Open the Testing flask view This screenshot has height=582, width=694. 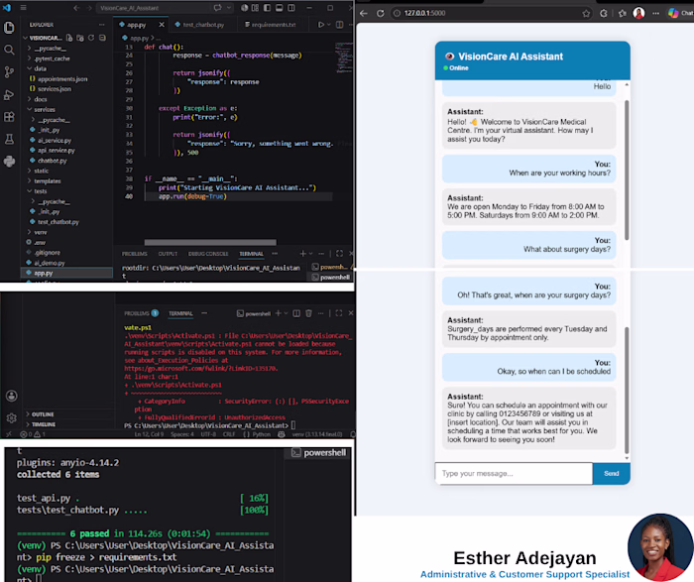pos(9,140)
